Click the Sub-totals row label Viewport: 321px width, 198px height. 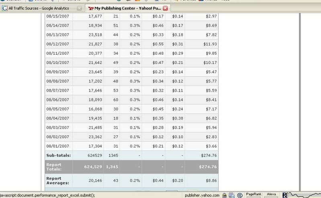(x=58, y=155)
